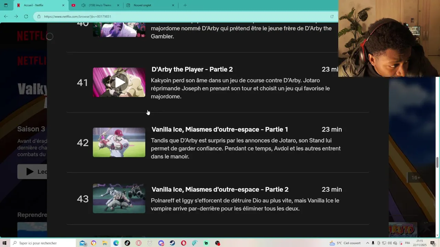Viewport: 440px width, 247px height.
Task: Open the tab actions menu icon
Action: click(x=5, y=5)
